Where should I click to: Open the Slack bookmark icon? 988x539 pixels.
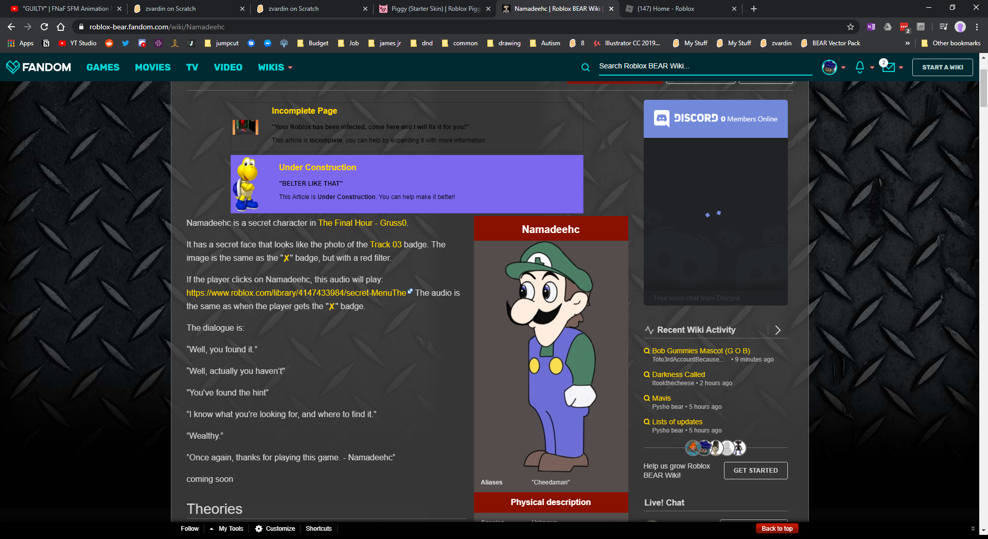coord(158,43)
